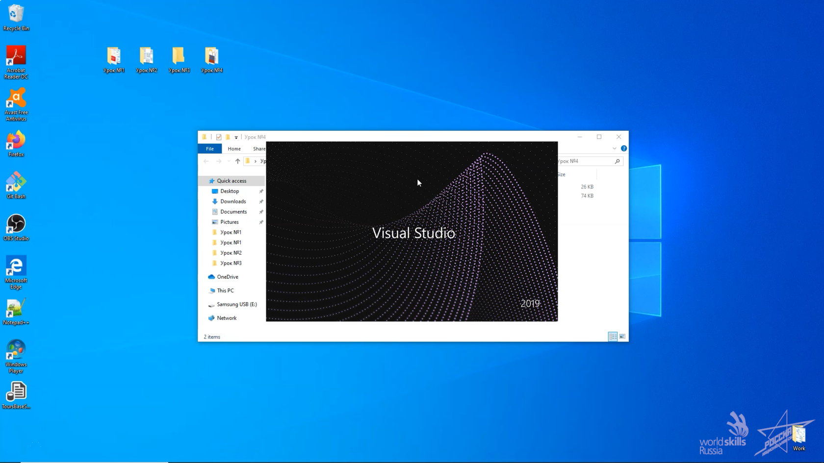The image size is (824, 463).
Task: Minimize the Урок №4 Explorer window
Action: point(580,137)
